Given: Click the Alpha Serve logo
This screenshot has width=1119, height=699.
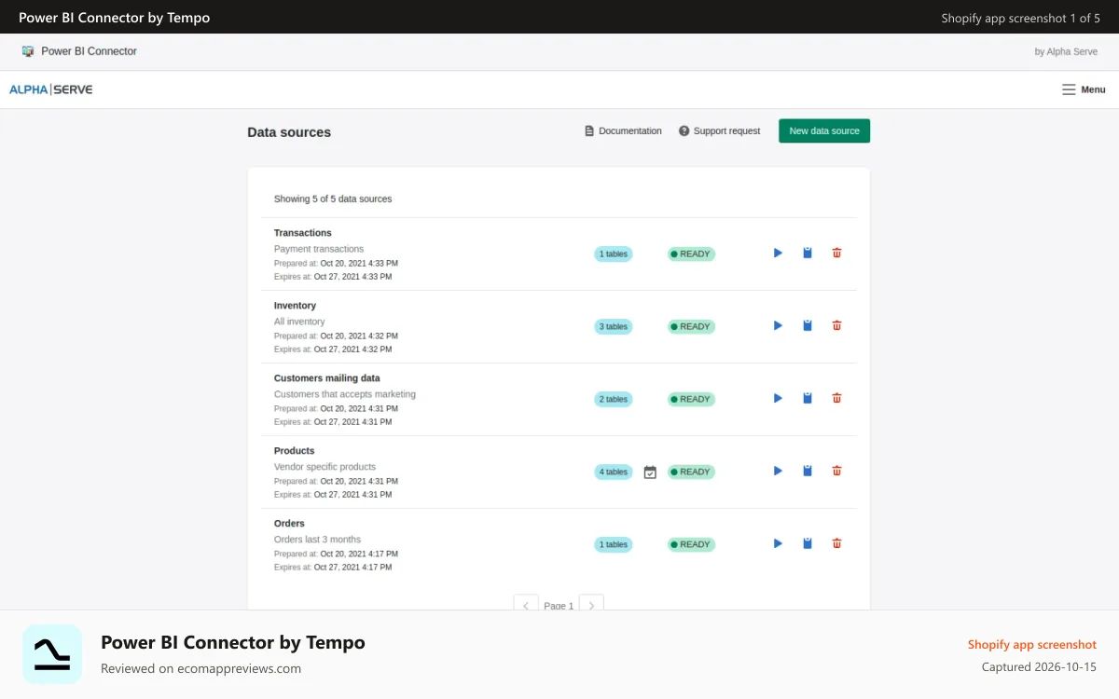Looking at the screenshot, I should 51,89.
